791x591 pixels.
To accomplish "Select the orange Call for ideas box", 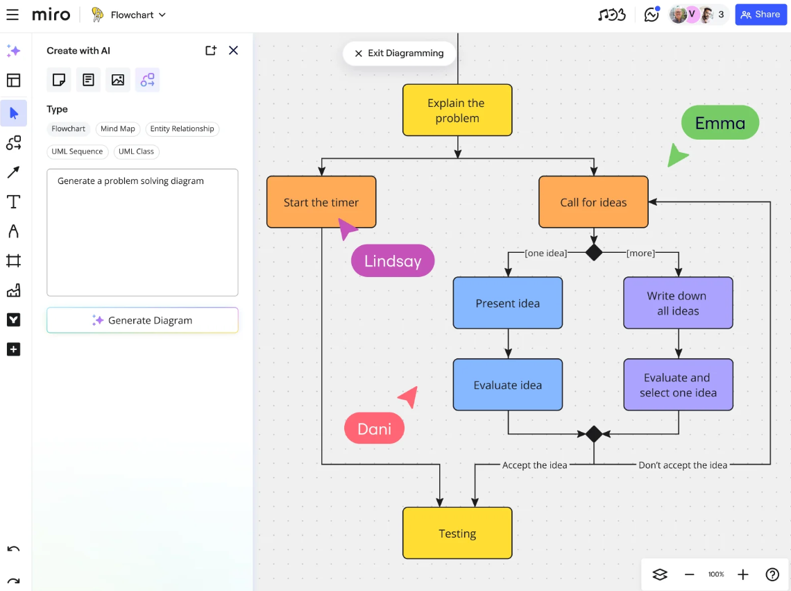I will coord(593,202).
